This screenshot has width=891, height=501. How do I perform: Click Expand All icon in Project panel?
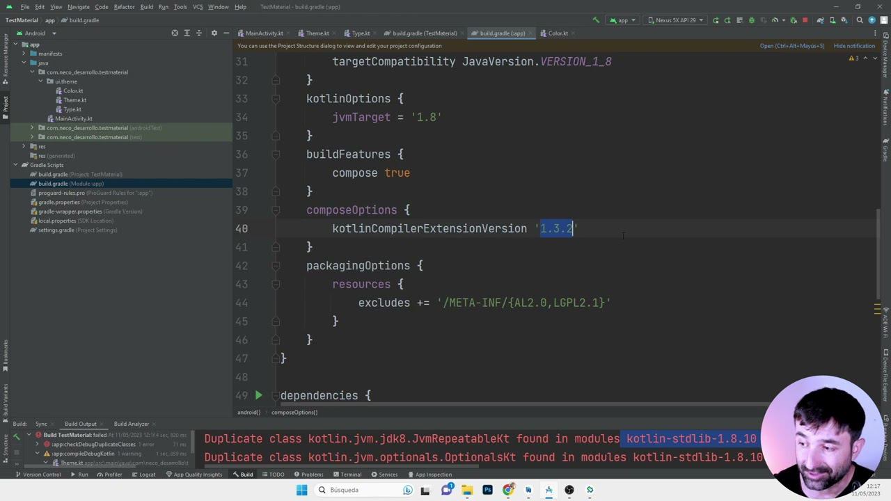[187, 33]
